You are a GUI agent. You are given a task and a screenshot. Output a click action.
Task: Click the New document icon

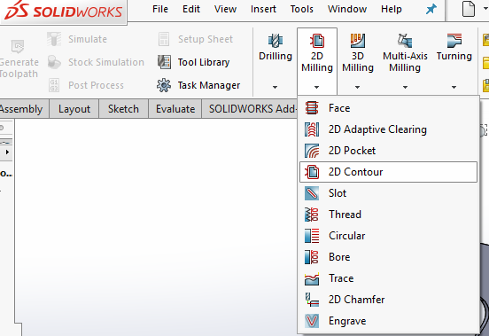(x=468, y=9)
